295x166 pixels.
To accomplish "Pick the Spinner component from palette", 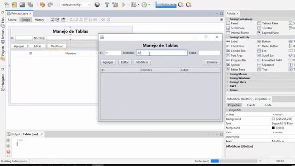I will click(233, 65).
